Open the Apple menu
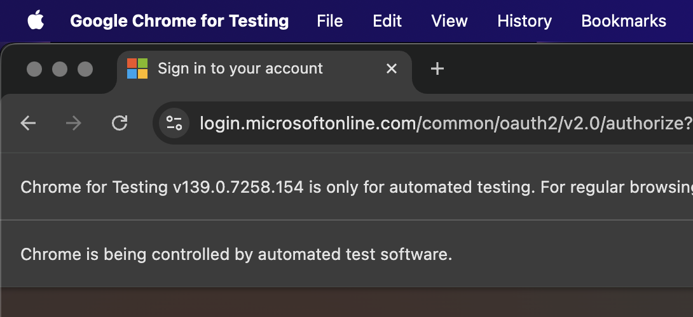This screenshot has width=693, height=317. point(36,21)
